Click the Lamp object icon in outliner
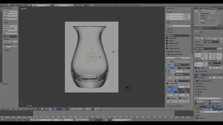The height and width of the screenshot is (125, 223). tap(199, 23)
